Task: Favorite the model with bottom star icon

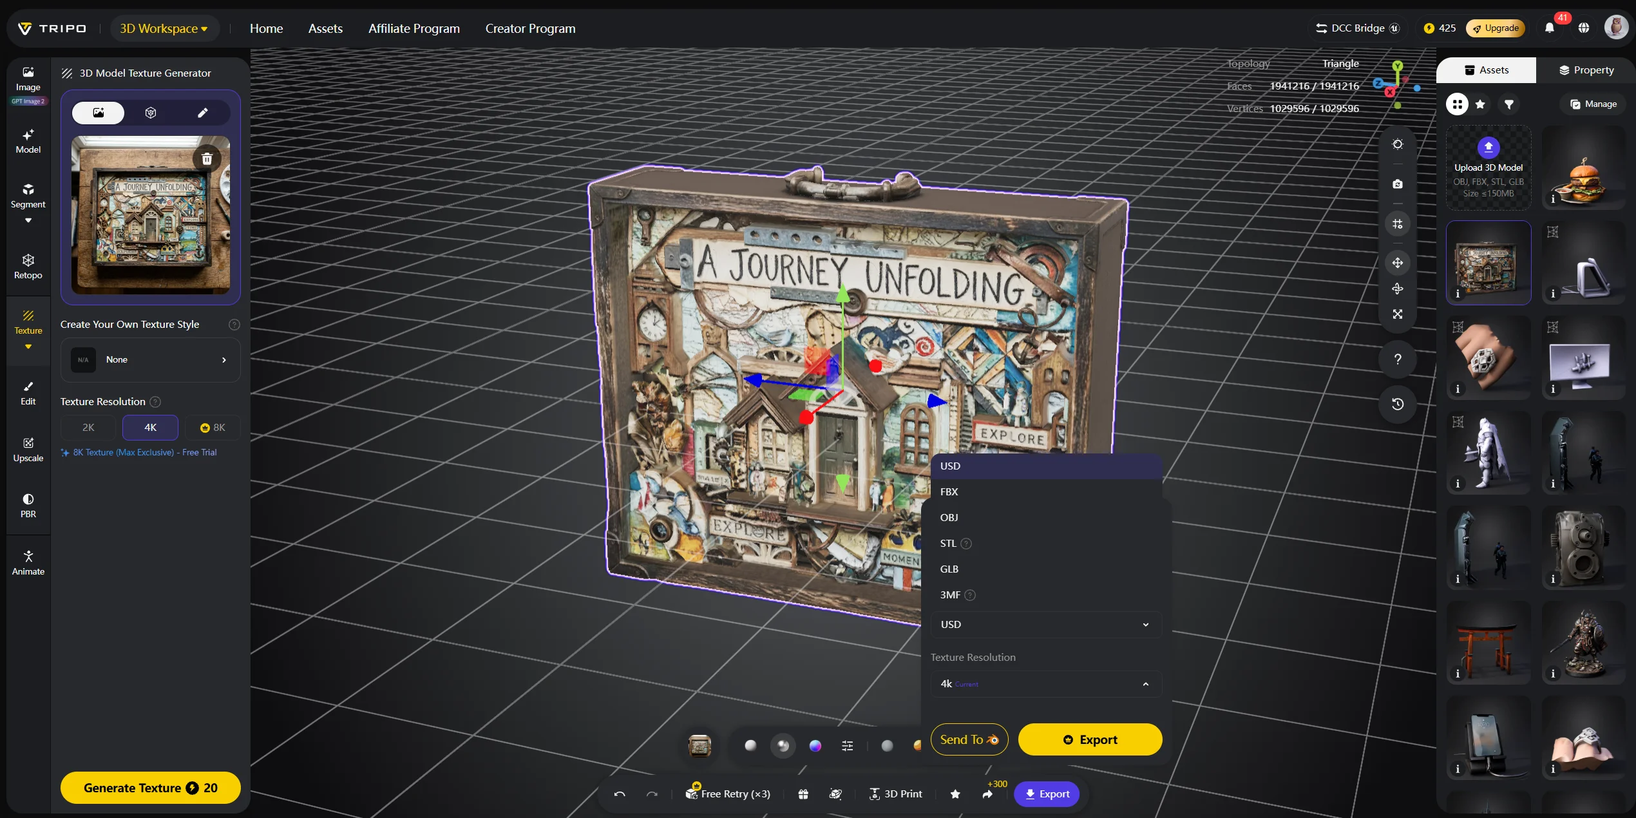Action: (x=955, y=794)
